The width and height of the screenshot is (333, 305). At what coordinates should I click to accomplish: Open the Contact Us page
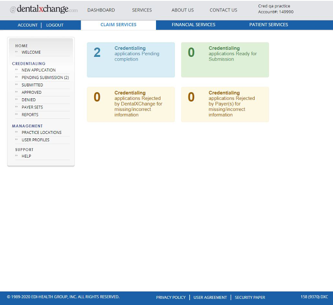click(x=223, y=10)
